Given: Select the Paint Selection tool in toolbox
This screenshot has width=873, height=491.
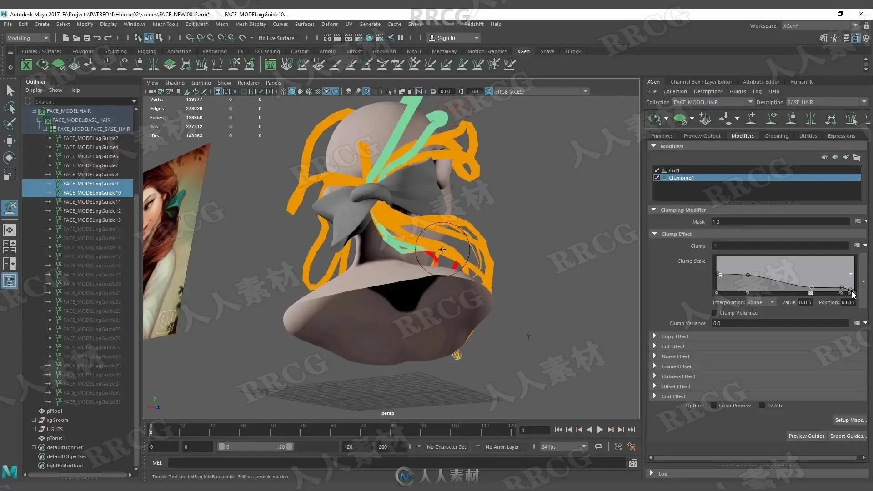Looking at the screenshot, I should [10, 124].
